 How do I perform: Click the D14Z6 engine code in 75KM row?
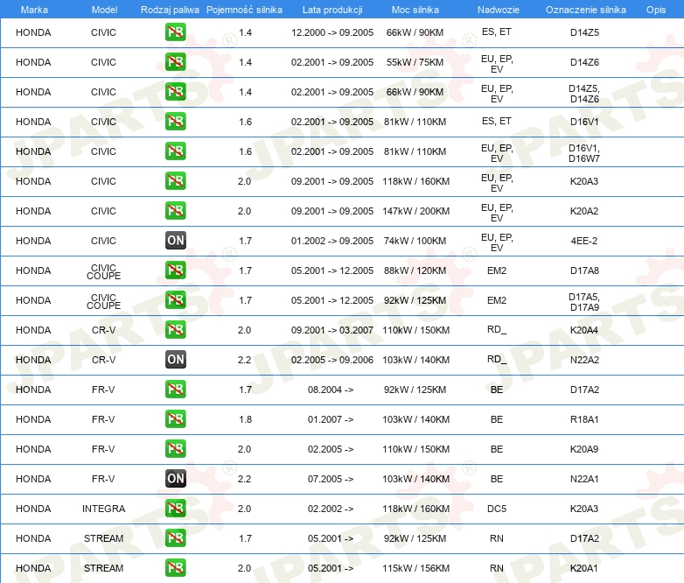[584, 62]
